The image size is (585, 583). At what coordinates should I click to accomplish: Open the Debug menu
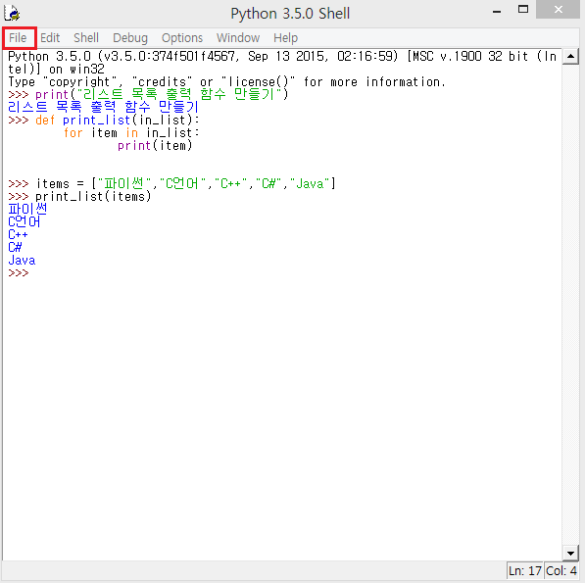coord(130,38)
